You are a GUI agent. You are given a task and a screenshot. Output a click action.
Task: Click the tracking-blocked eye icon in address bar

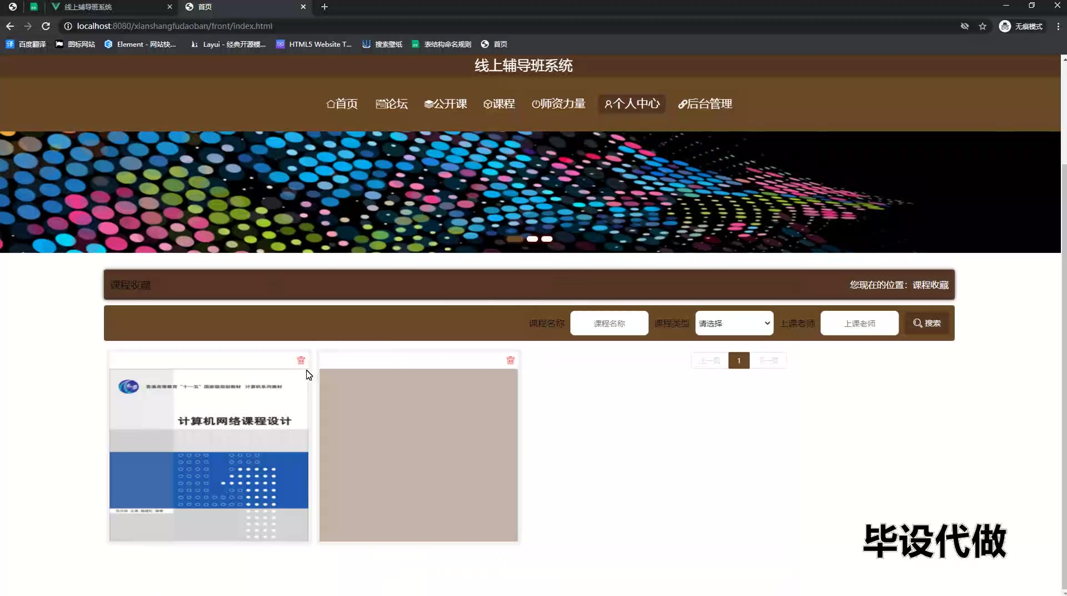click(965, 26)
